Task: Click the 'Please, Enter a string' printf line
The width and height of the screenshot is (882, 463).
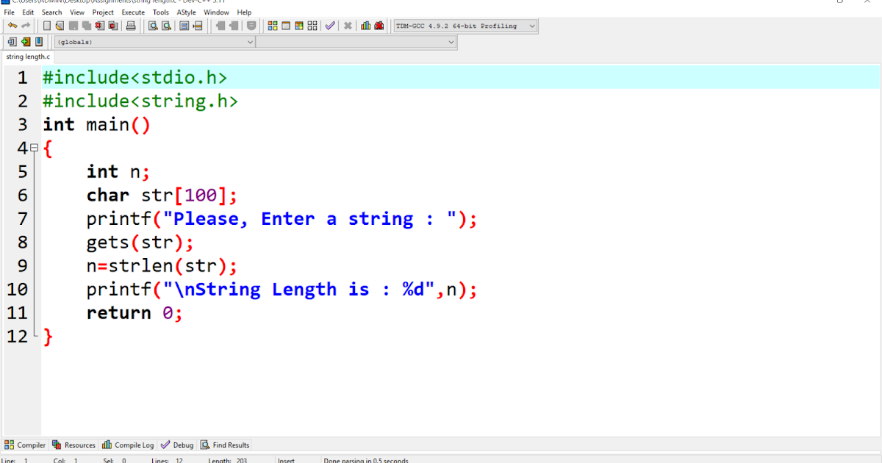Action: pos(282,218)
